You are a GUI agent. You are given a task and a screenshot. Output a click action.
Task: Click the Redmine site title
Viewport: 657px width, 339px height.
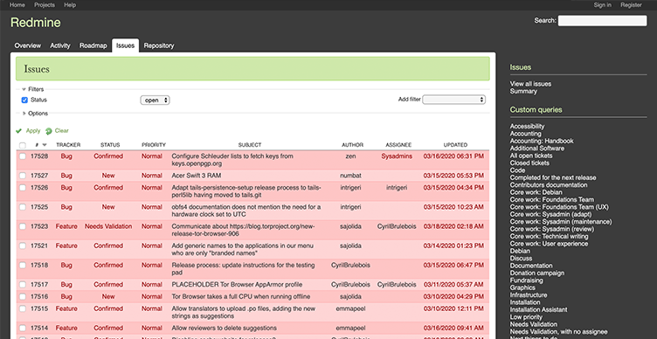pyautogui.click(x=36, y=22)
